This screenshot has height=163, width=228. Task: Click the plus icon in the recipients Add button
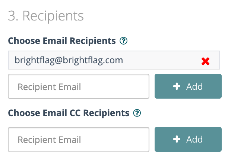coord(177,87)
